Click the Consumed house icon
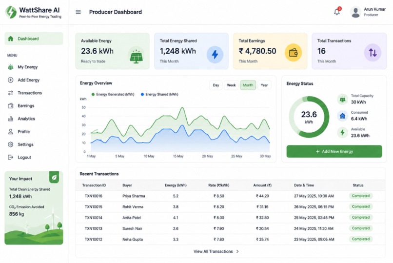The width and height of the screenshot is (393, 263). 342,116
